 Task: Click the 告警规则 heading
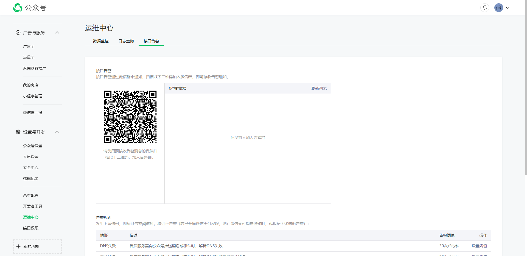click(103, 218)
